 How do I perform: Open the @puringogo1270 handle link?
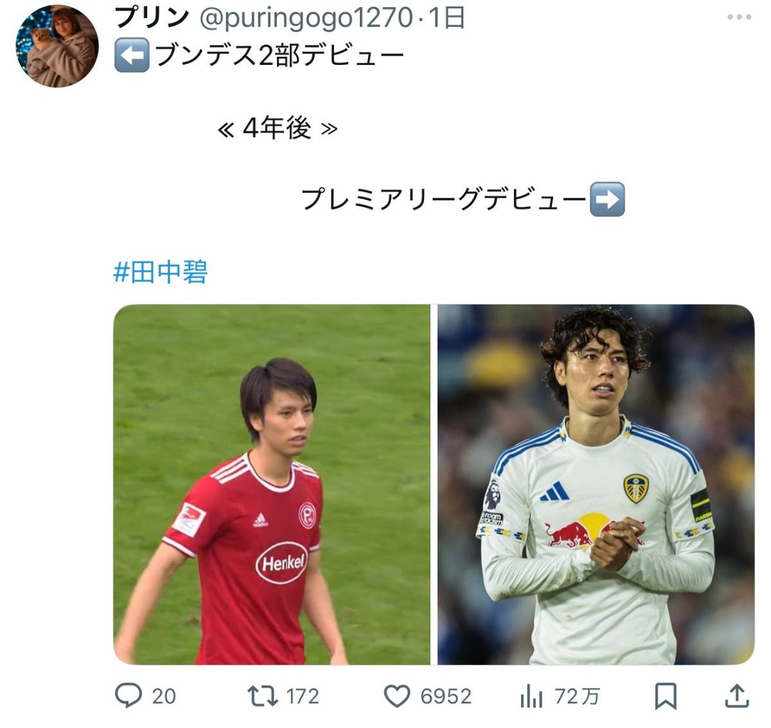point(306,18)
